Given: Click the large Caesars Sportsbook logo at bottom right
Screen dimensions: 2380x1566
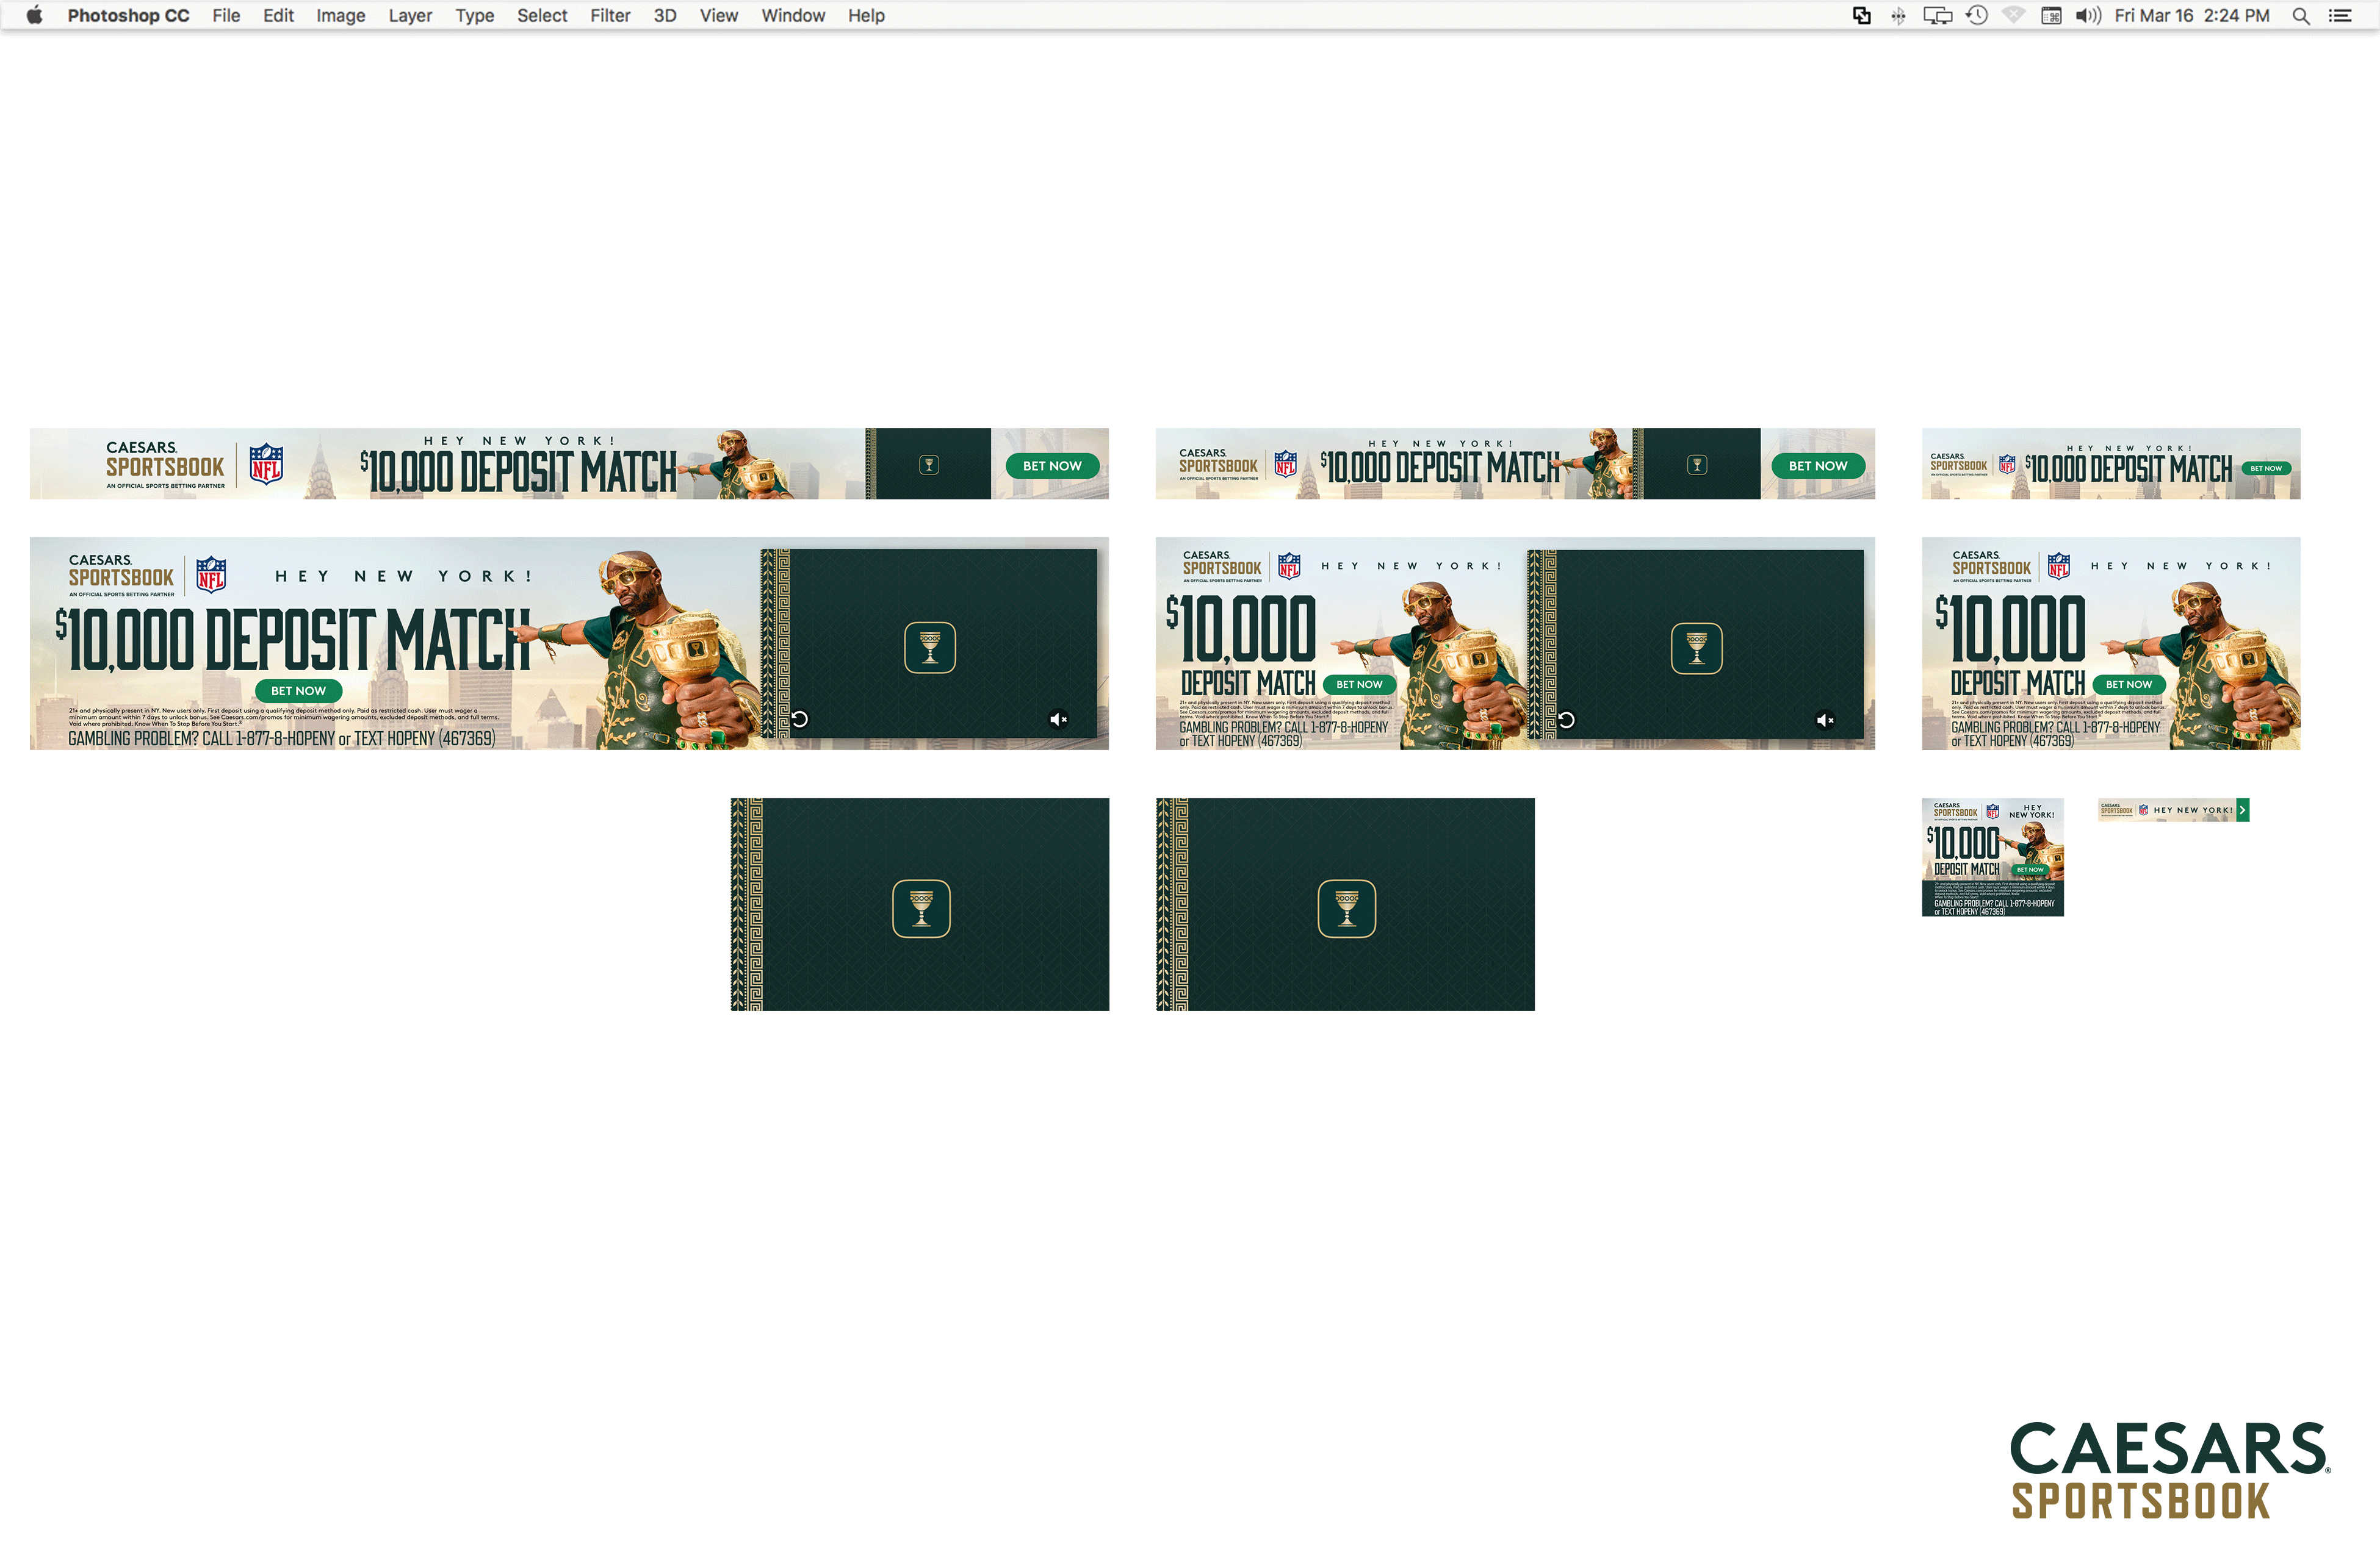Looking at the screenshot, I should 2171,1470.
